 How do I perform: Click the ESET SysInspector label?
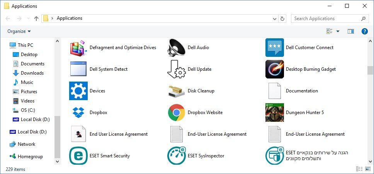coord(206,156)
